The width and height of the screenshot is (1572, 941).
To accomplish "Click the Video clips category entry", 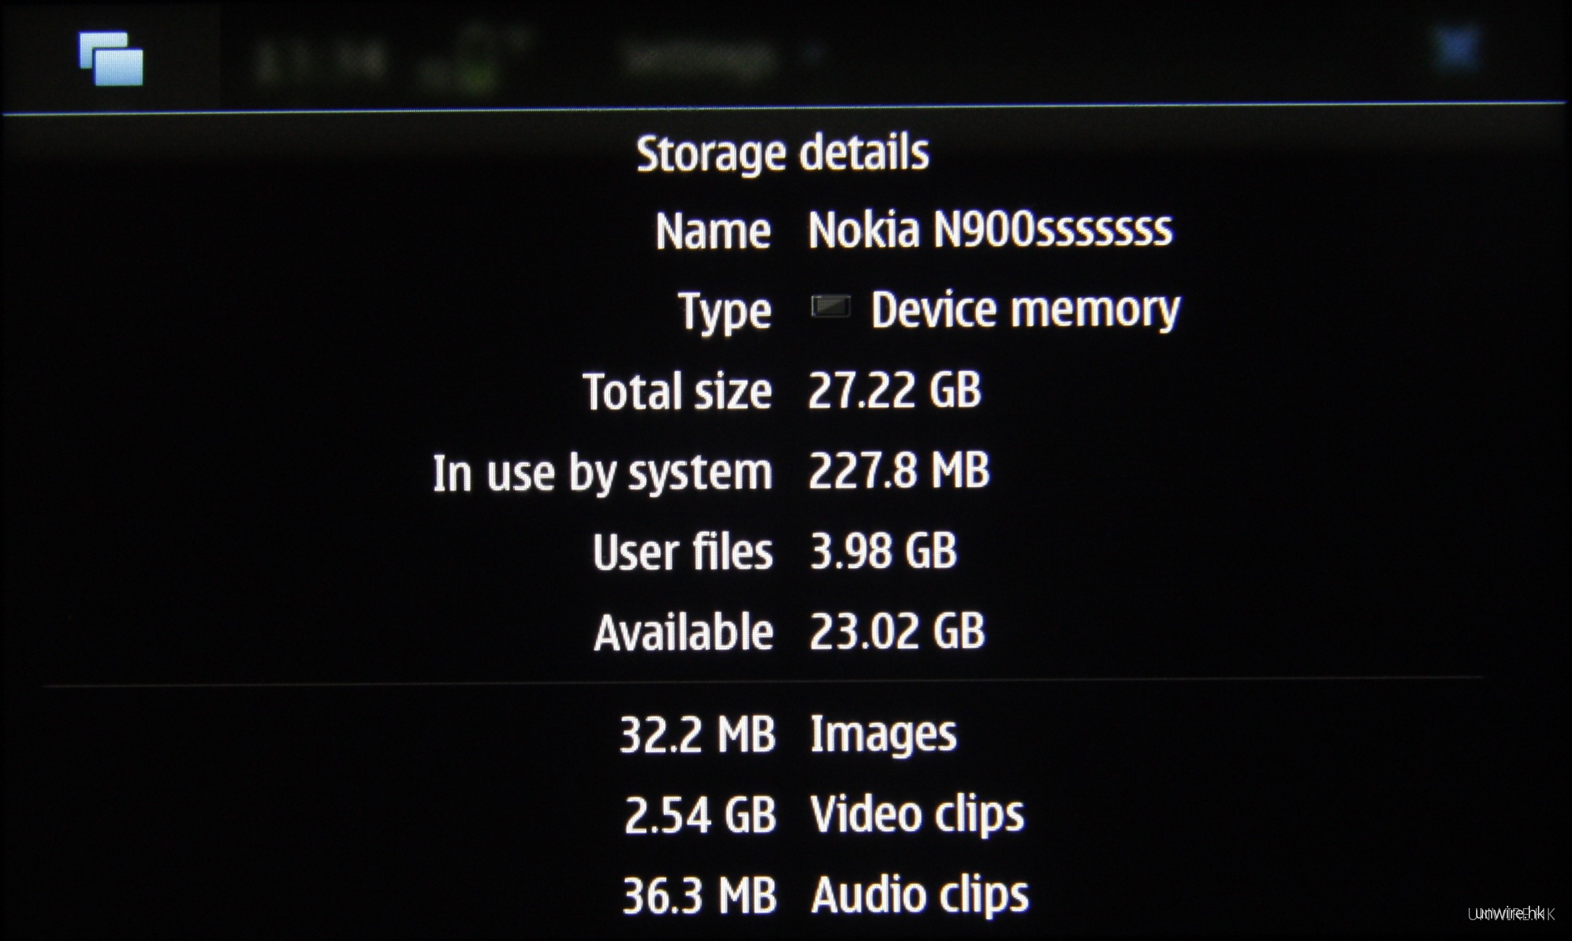I will point(917,816).
